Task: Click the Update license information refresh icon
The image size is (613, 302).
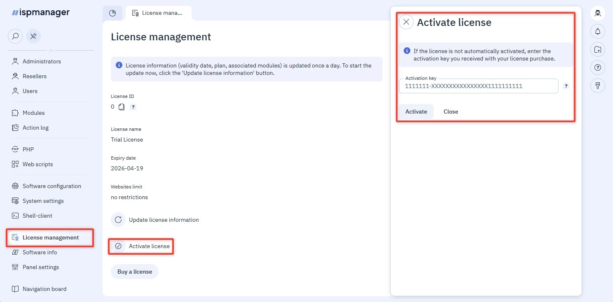Action: click(118, 220)
